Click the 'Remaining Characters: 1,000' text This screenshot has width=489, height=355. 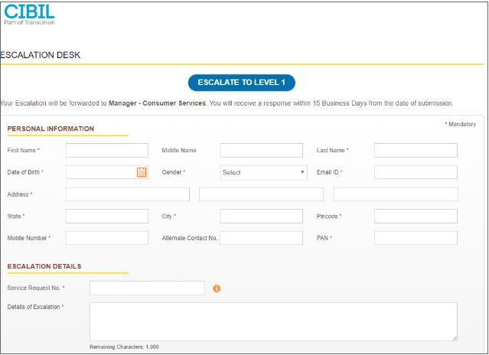click(124, 347)
